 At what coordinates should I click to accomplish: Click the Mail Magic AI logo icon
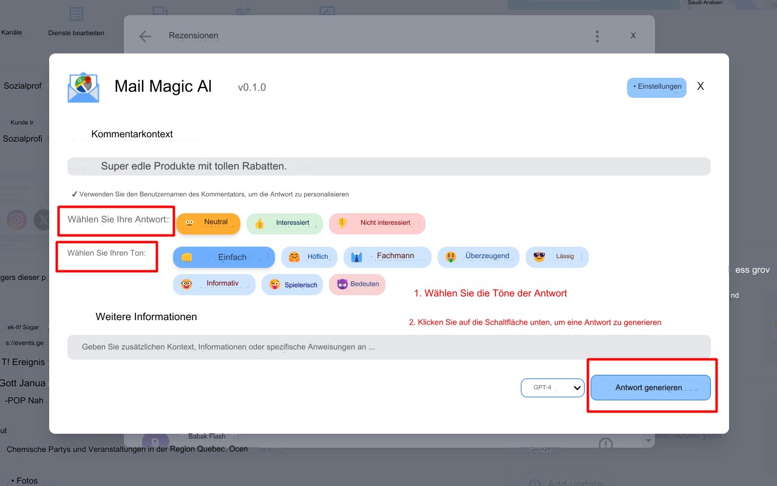point(83,87)
